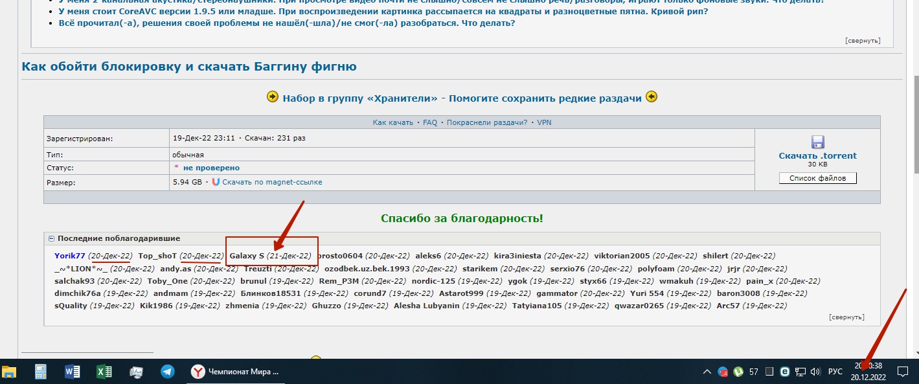Screen dimensions: 919x384
Task: Open the Yorik77 user profile link
Action: coord(70,256)
